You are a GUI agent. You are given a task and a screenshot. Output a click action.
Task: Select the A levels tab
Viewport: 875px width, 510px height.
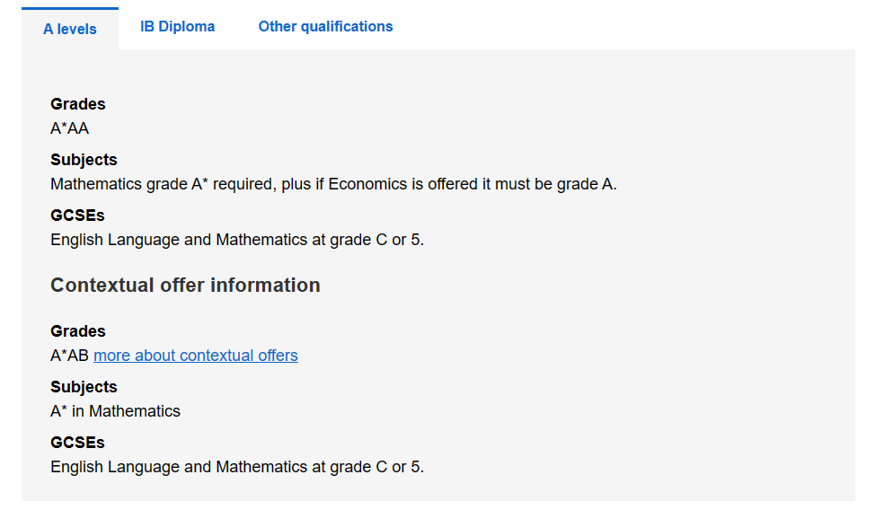(70, 29)
